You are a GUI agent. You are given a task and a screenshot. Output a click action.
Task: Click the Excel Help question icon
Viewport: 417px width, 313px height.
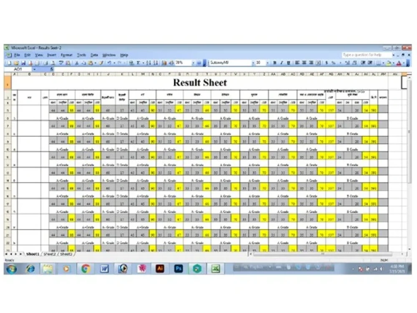click(x=199, y=63)
